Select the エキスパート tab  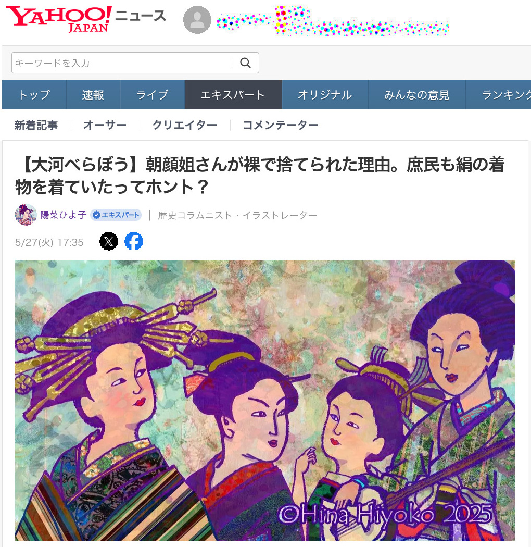pyautogui.click(x=233, y=94)
